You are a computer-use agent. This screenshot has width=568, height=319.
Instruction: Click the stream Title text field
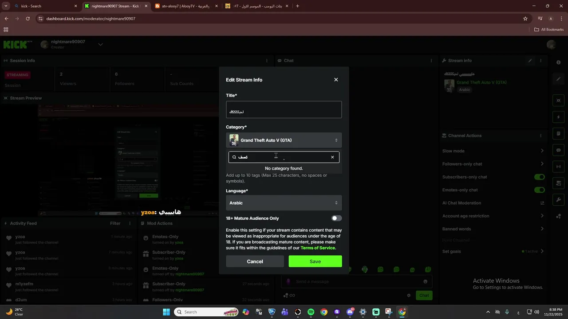pos(284,110)
